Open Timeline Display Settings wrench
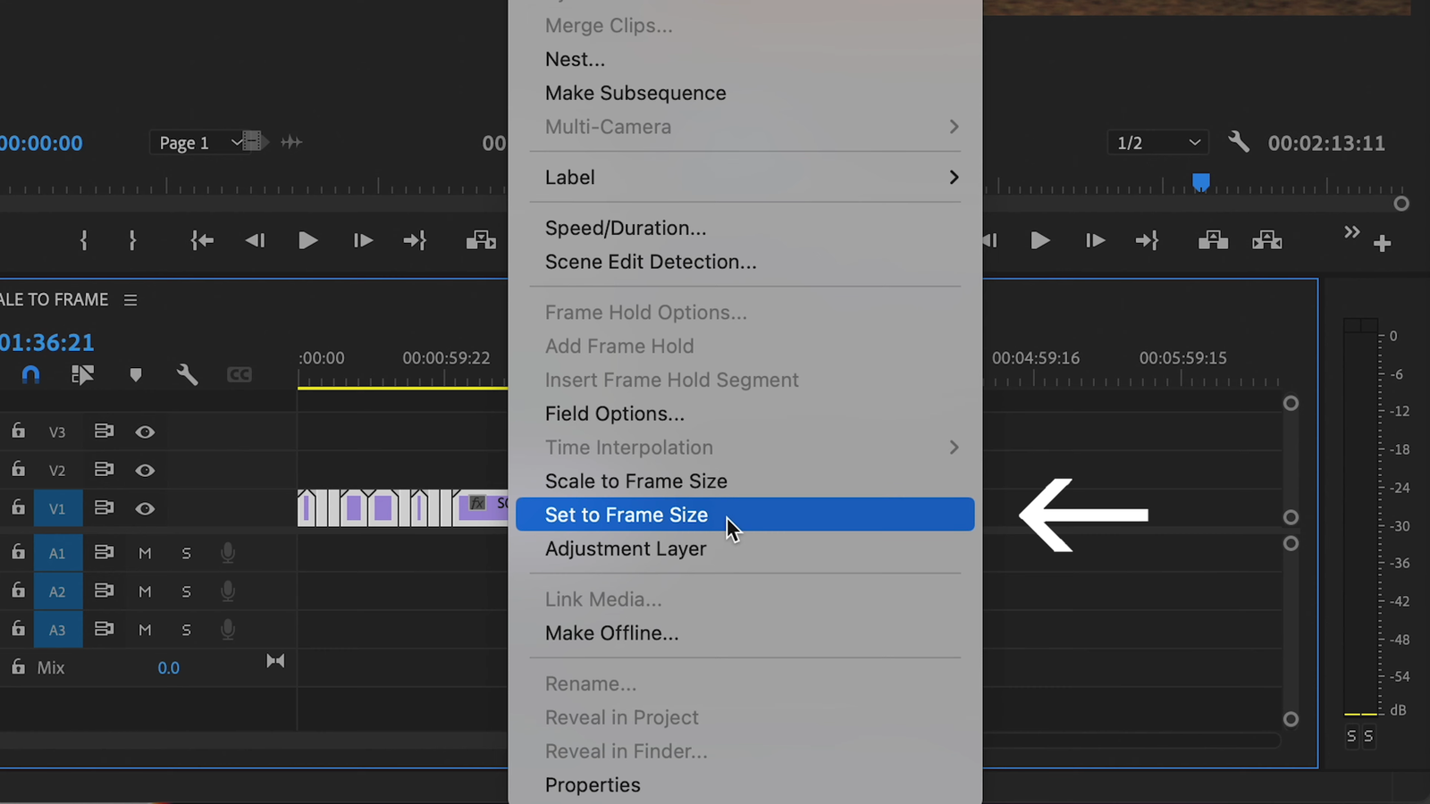This screenshot has width=1430, height=804. tap(187, 374)
